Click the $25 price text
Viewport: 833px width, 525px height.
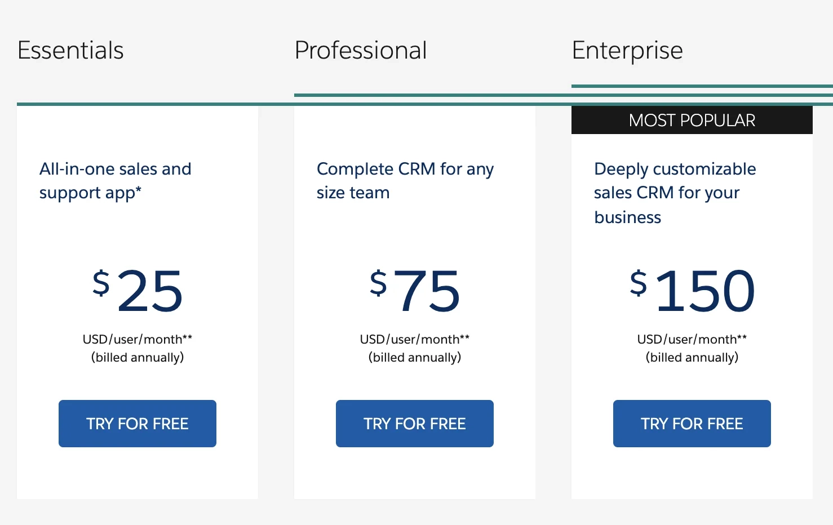(x=138, y=290)
